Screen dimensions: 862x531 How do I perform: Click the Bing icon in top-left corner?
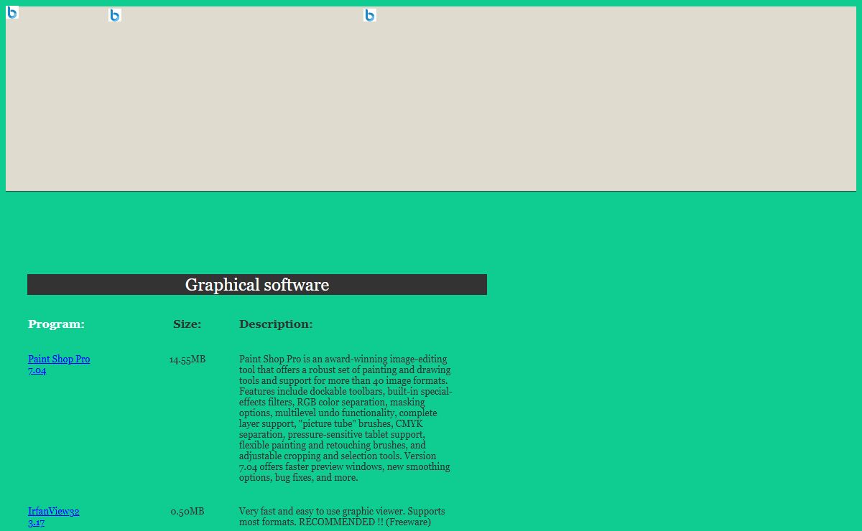12,12
